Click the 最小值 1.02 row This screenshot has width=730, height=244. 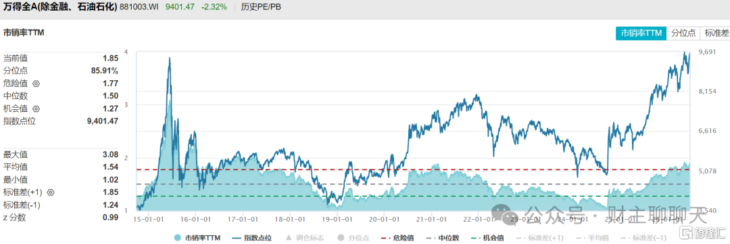[x=61, y=179]
